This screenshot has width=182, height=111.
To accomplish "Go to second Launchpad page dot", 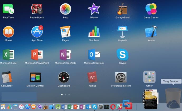I will click(x=65, y=95).
